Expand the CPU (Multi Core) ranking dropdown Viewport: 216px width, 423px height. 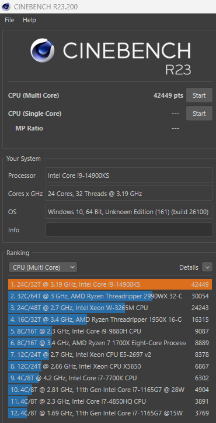click(43, 267)
